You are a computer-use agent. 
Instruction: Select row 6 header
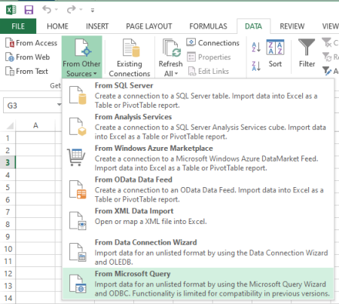[x=8, y=200]
